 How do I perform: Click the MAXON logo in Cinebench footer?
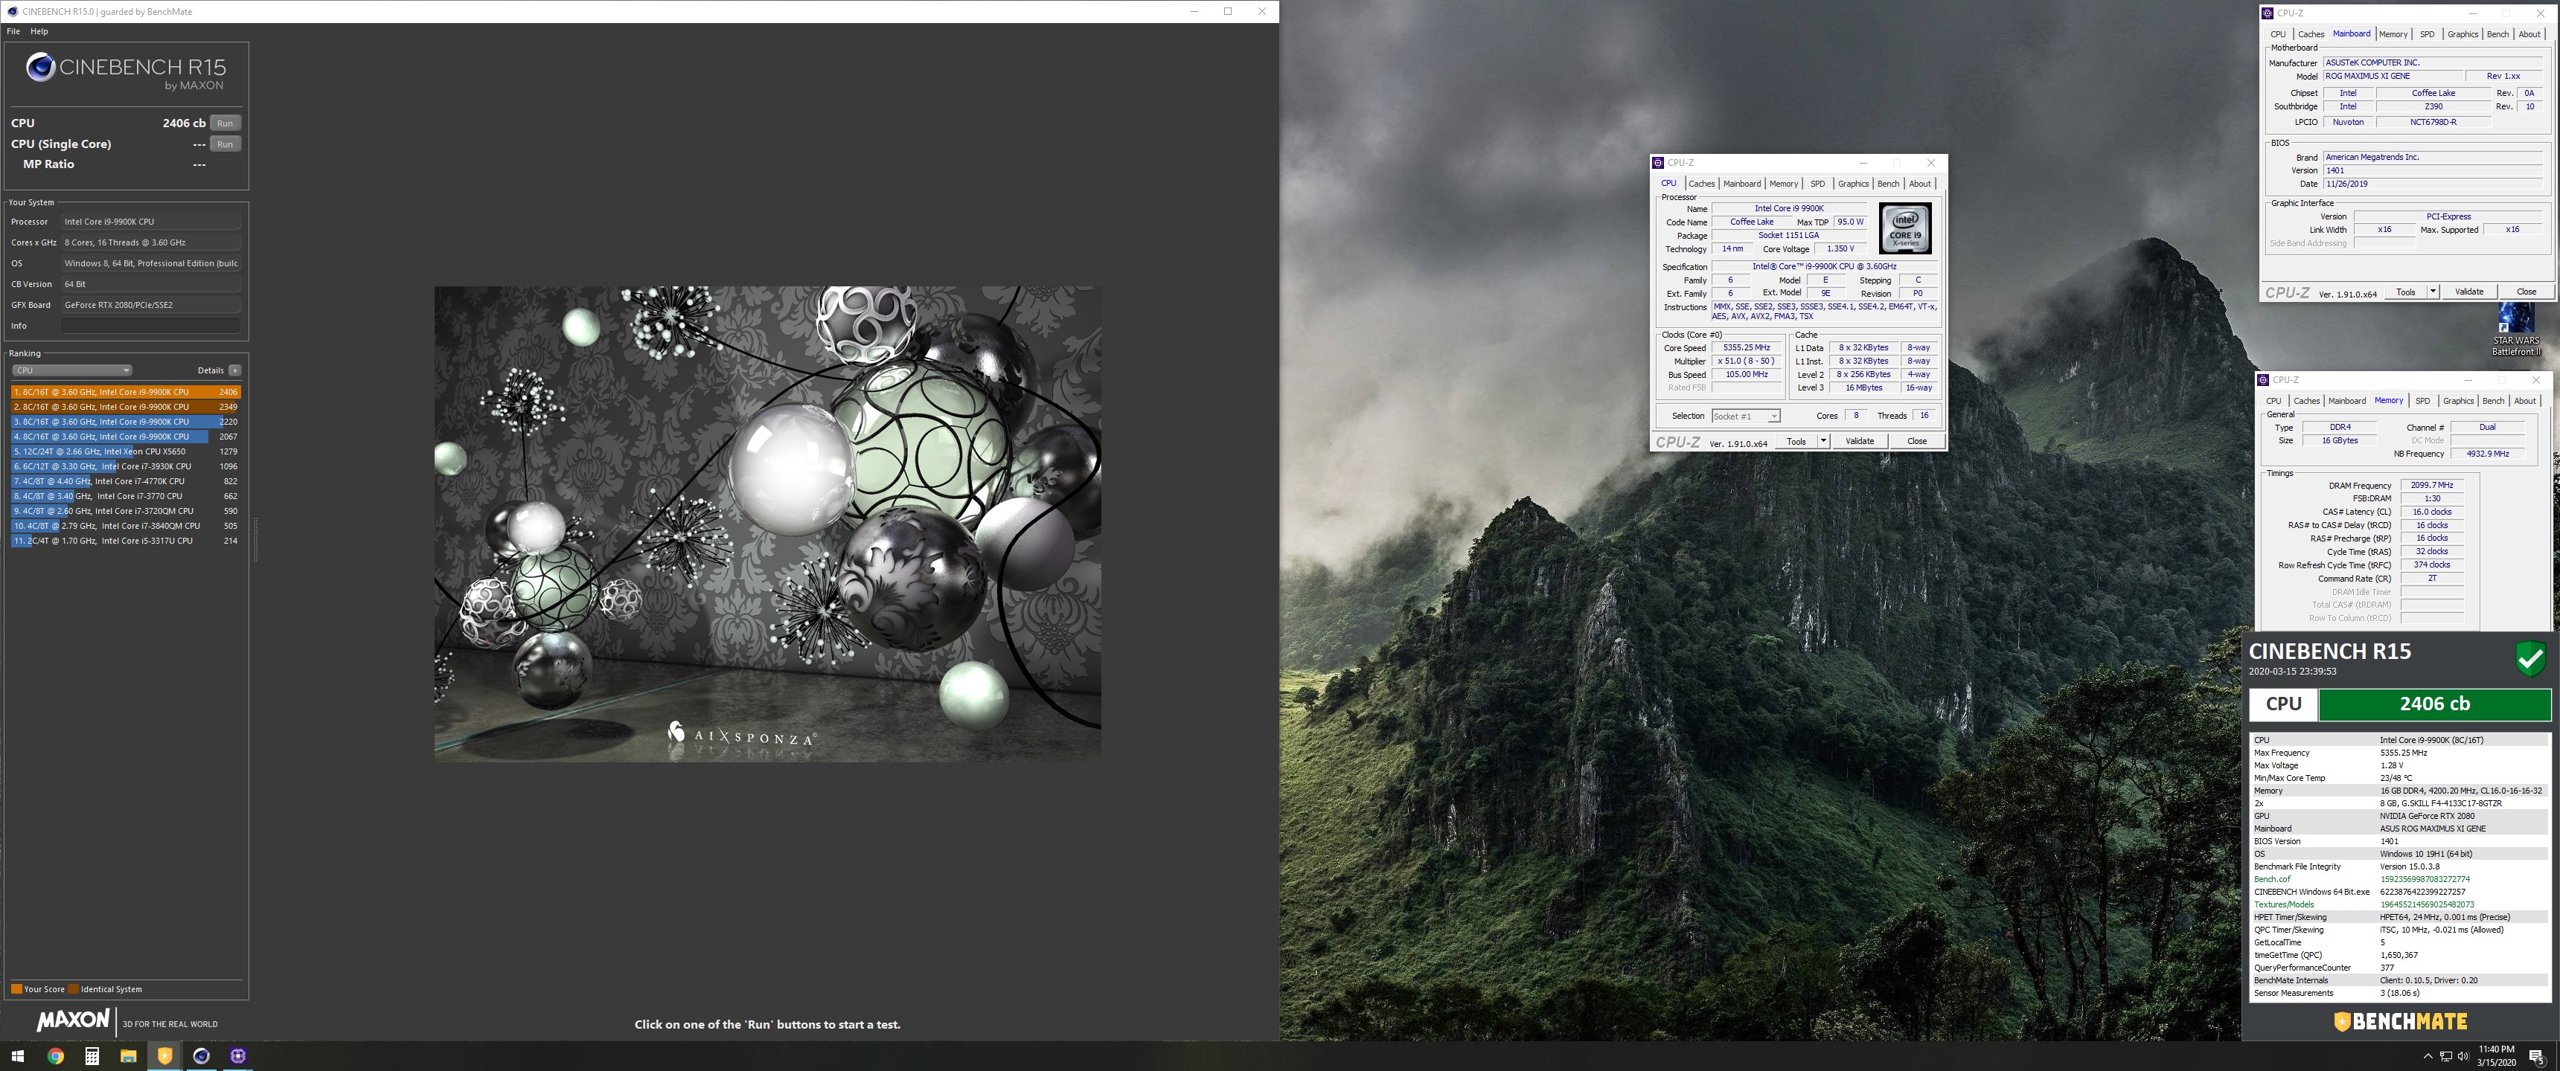pos(72,1020)
